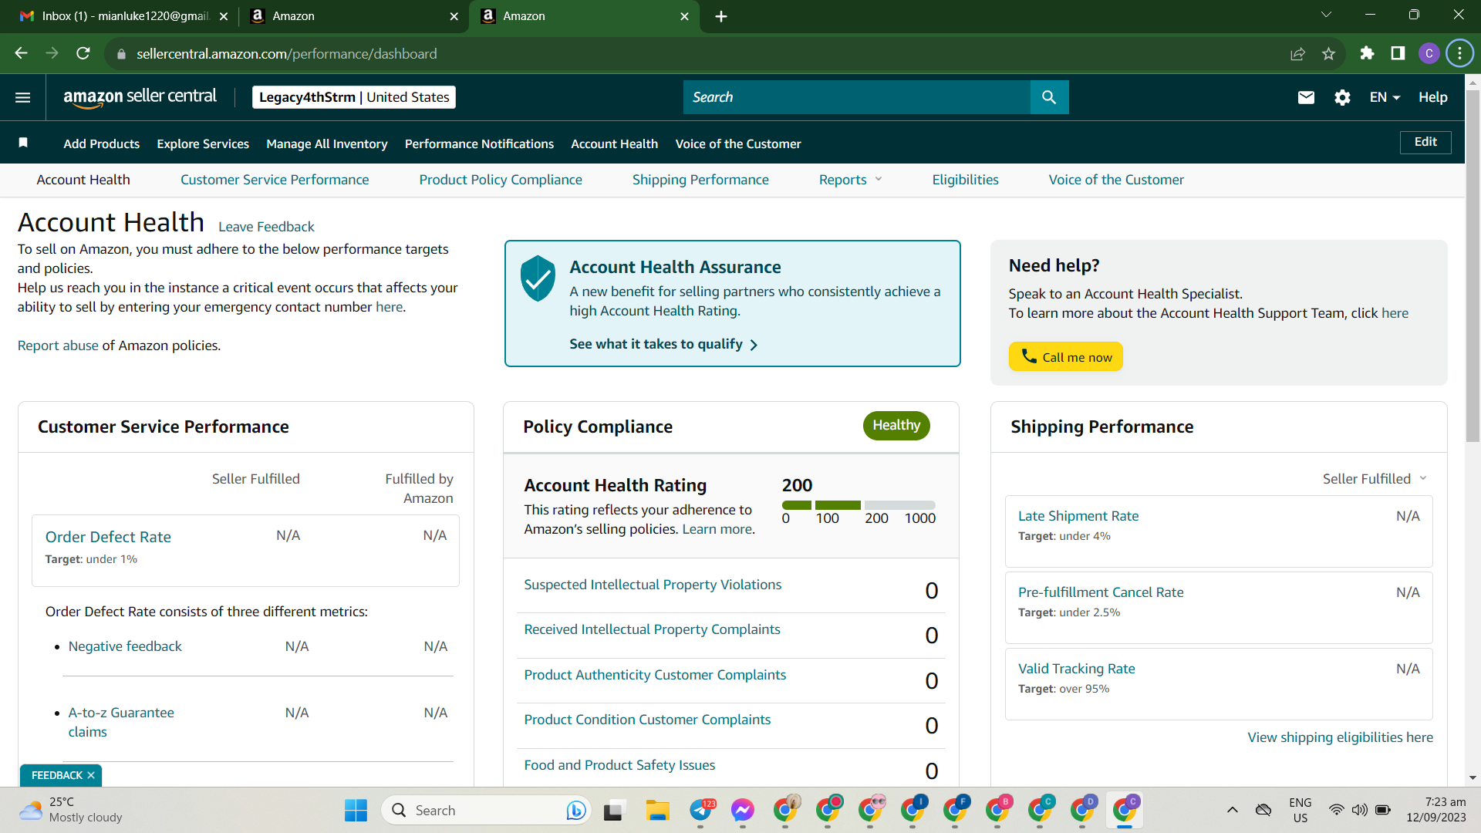Open Late Shipment Rate link
Screen dimensions: 1481x833
click(1078, 516)
